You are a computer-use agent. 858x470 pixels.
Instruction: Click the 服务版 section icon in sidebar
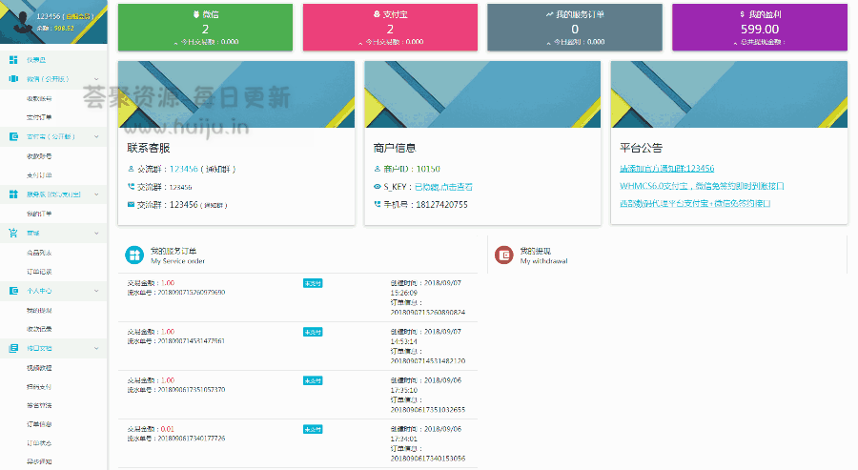[13, 194]
